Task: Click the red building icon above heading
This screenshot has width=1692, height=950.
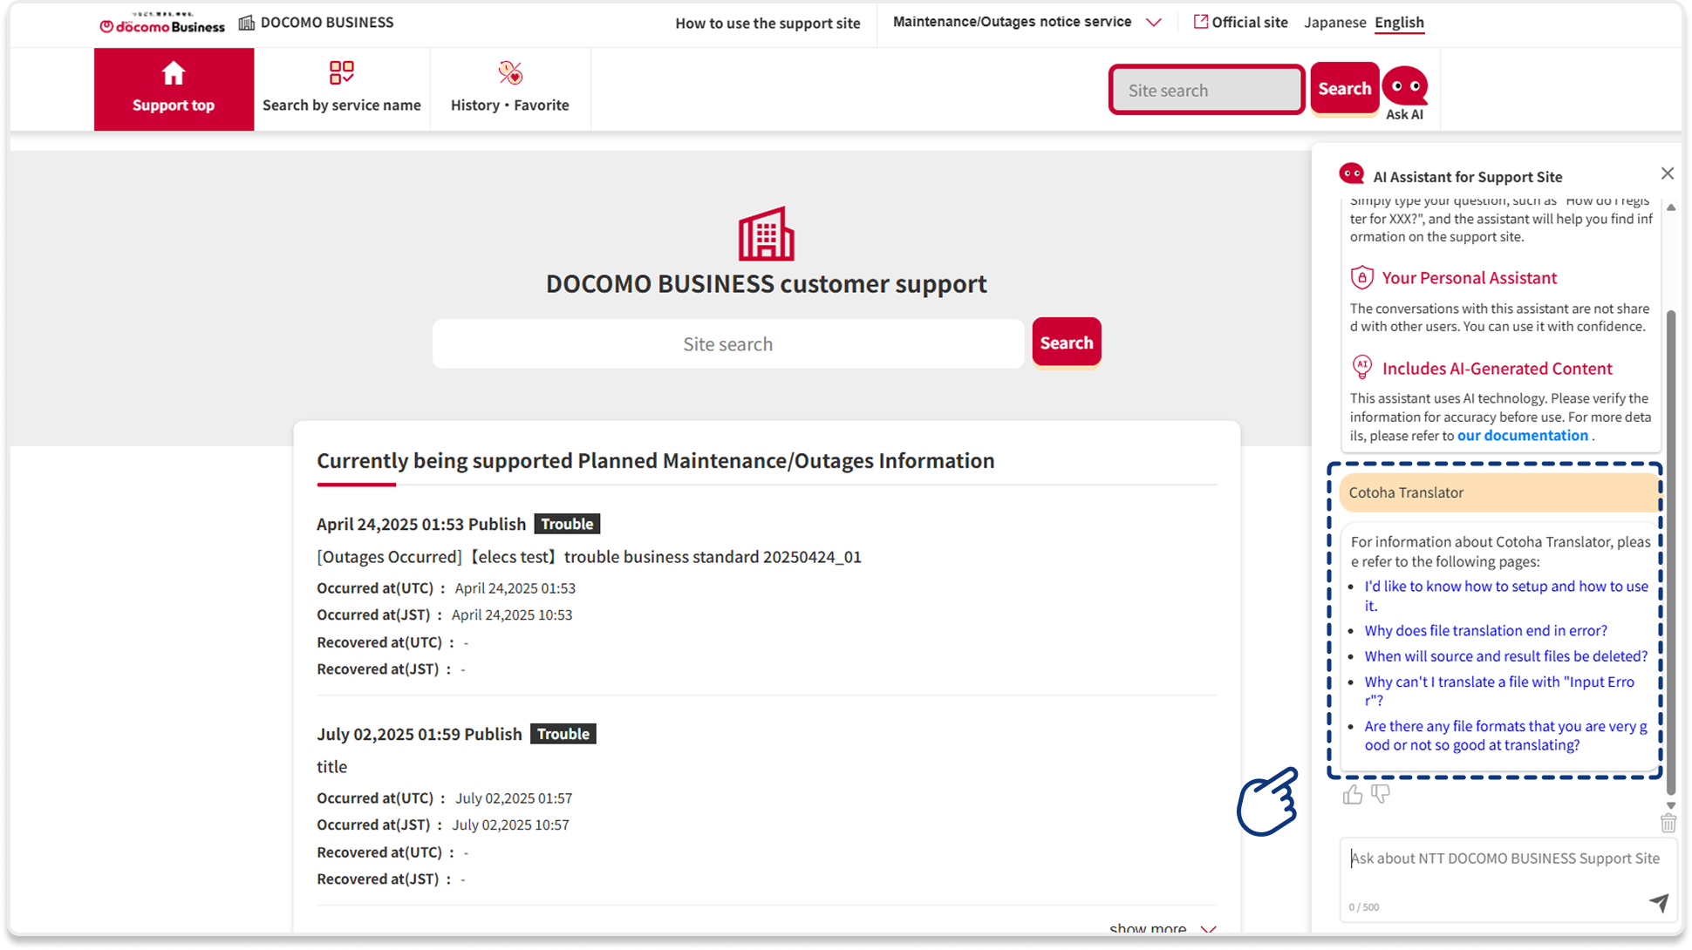Action: 766,234
